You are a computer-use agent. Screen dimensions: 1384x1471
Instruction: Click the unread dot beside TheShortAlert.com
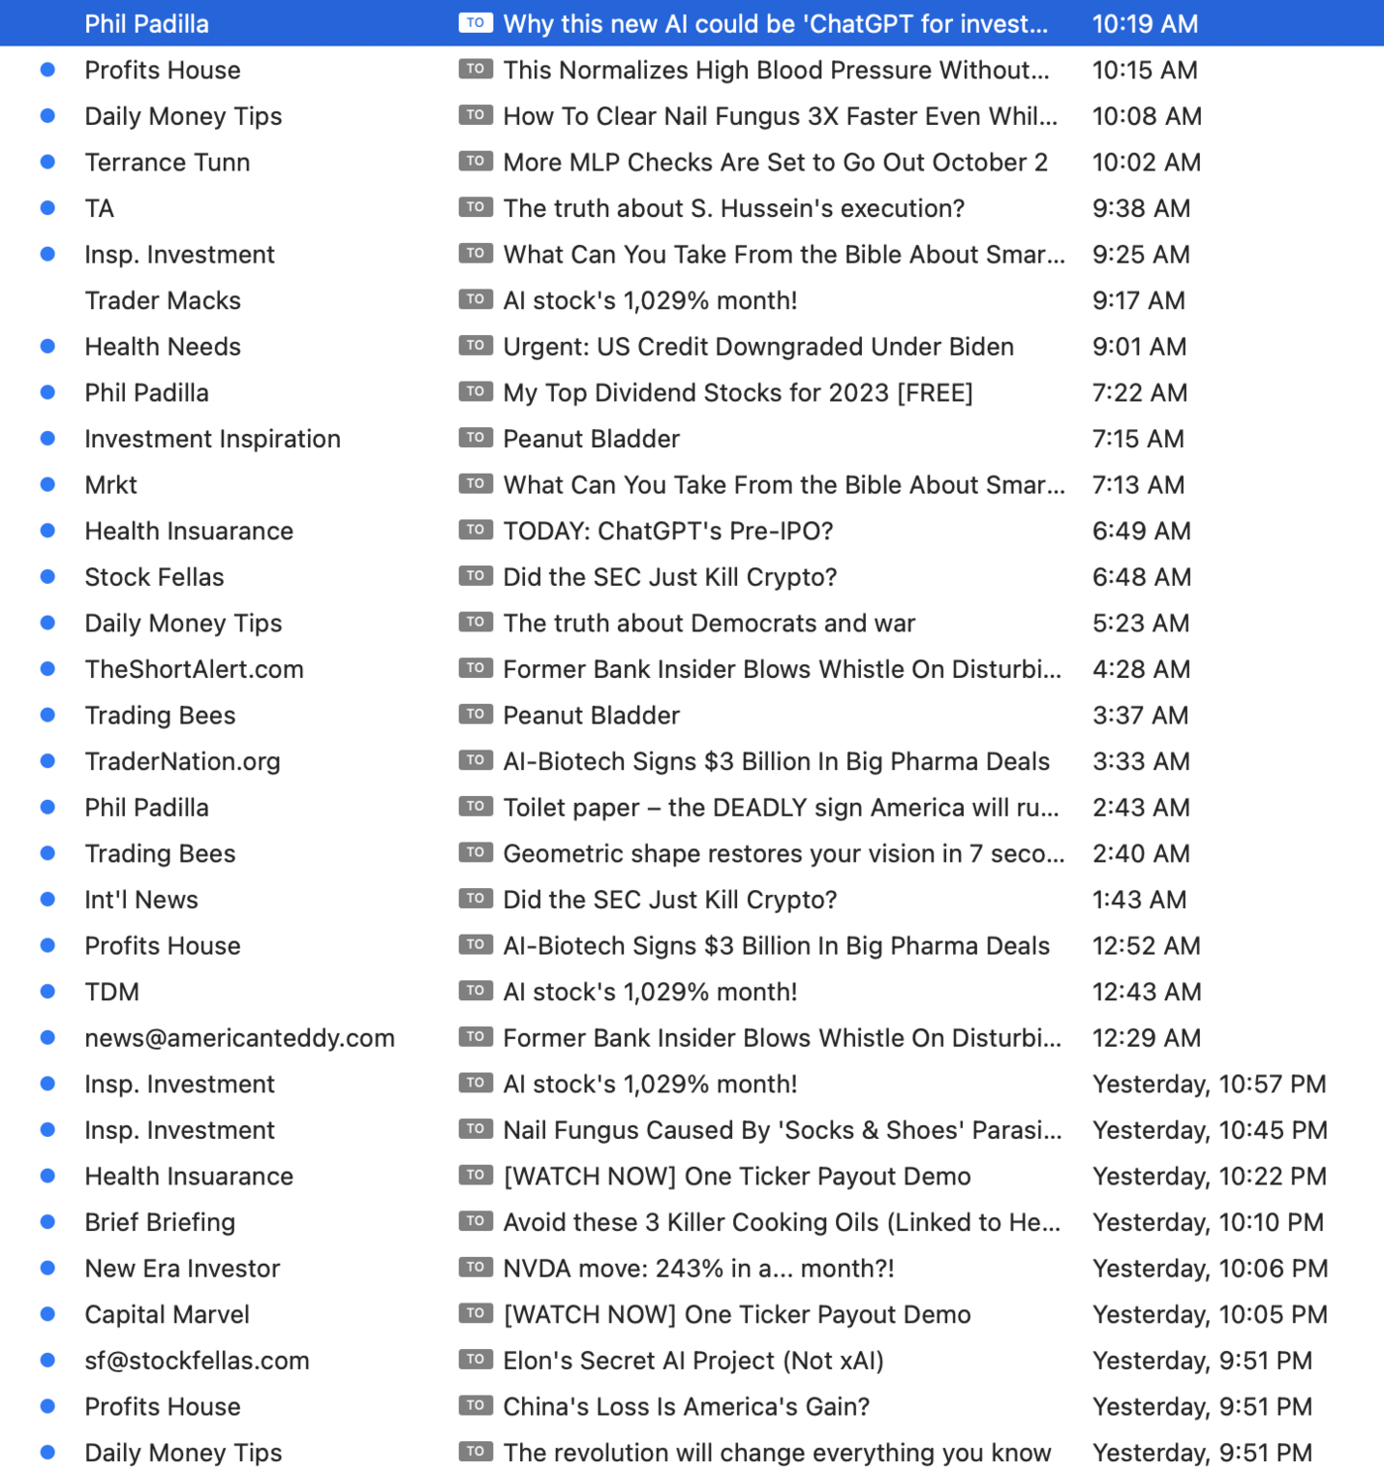(x=48, y=669)
